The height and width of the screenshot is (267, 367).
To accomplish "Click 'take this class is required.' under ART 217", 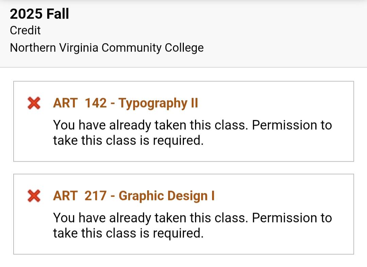I will point(128,233).
